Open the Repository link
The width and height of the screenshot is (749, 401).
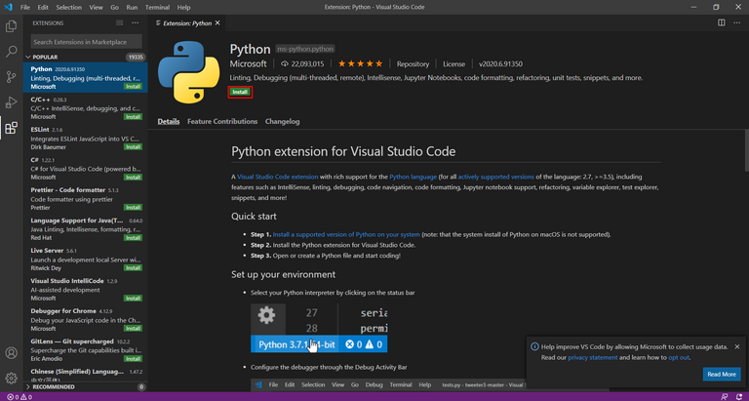[413, 63]
